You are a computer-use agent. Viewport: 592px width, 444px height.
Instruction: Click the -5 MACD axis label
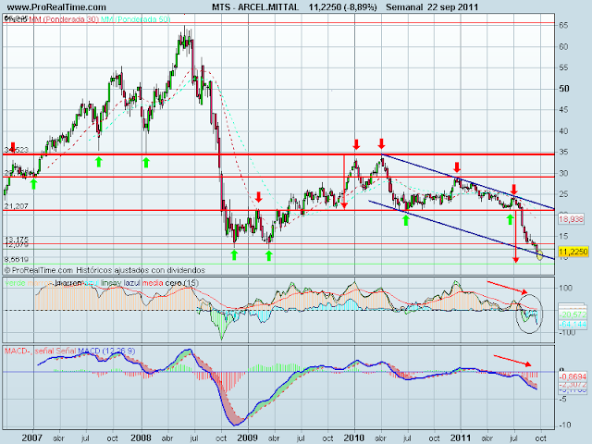coord(562,399)
